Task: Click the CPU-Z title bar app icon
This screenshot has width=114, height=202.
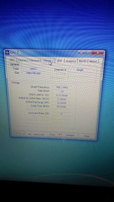Action: point(7,52)
